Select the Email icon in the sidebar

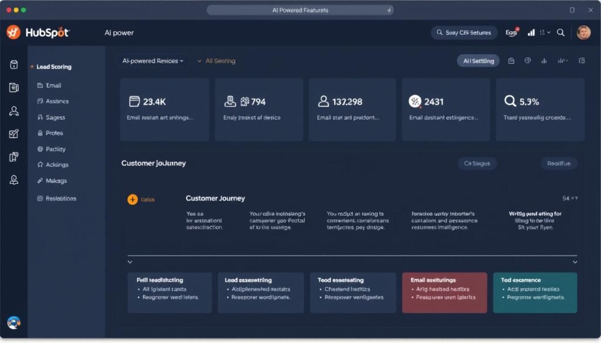pyautogui.click(x=53, y=85)
